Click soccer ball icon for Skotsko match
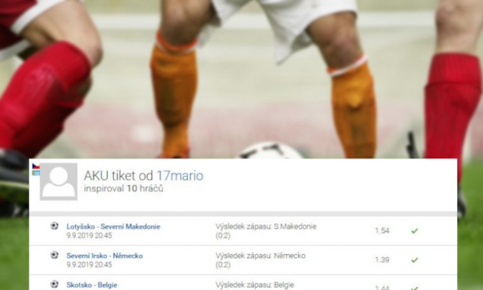This screenshot has width=483, height=290. pos(54,284)
